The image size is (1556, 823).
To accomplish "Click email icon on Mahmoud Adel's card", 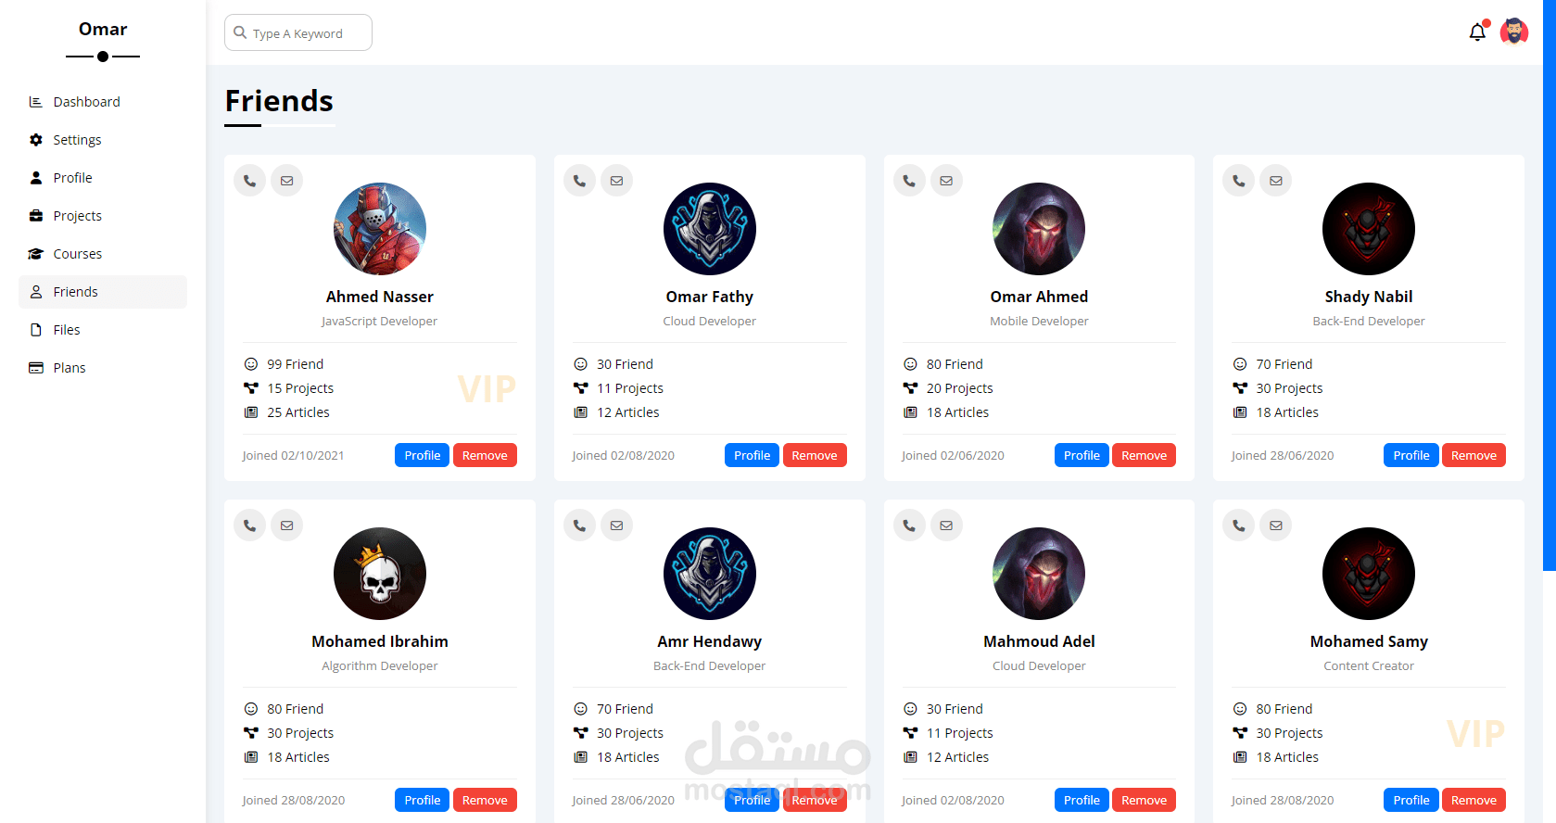I will coord(946,525).
